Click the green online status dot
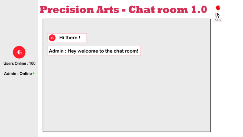 click(34, 73)
